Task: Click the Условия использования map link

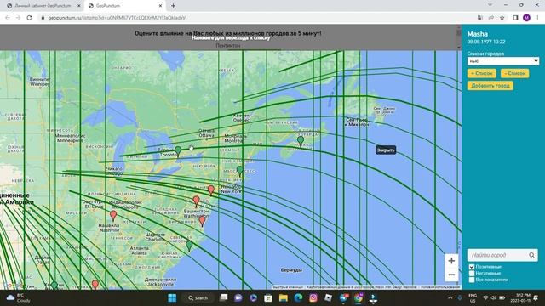Action: 440,287
